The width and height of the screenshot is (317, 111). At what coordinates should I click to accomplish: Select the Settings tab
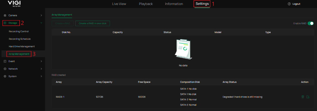202,4
